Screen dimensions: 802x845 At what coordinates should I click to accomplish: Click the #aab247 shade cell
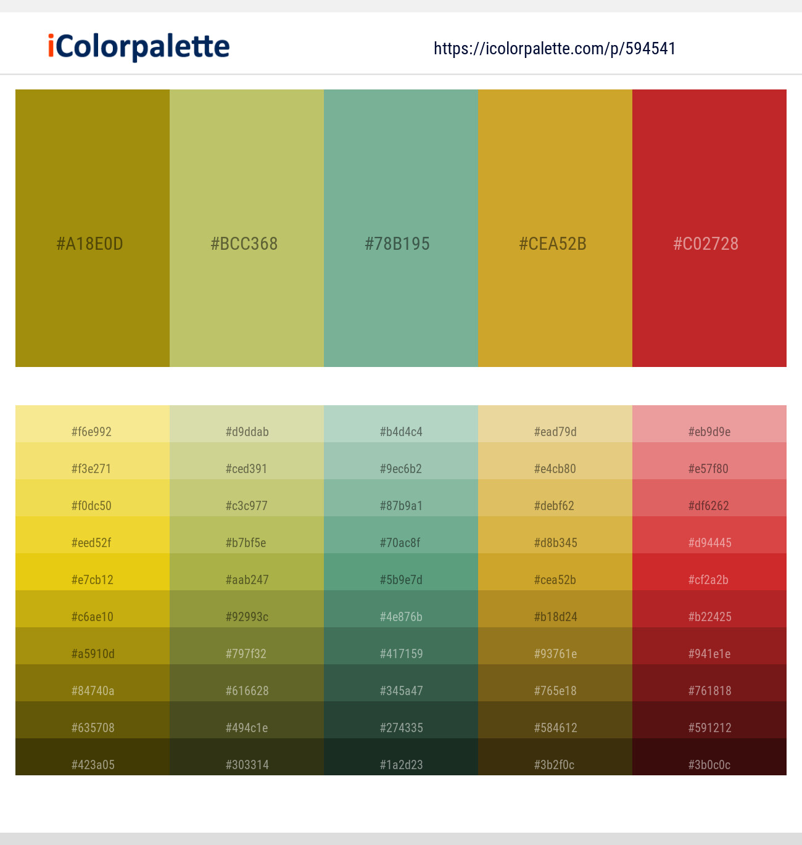(x=247, y=572)
